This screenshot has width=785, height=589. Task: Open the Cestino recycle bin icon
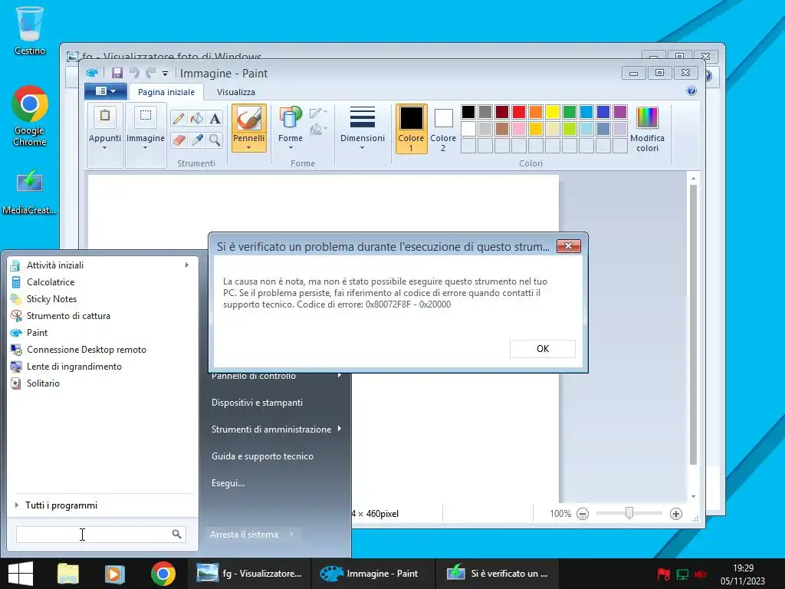click(x=30, y=30)
